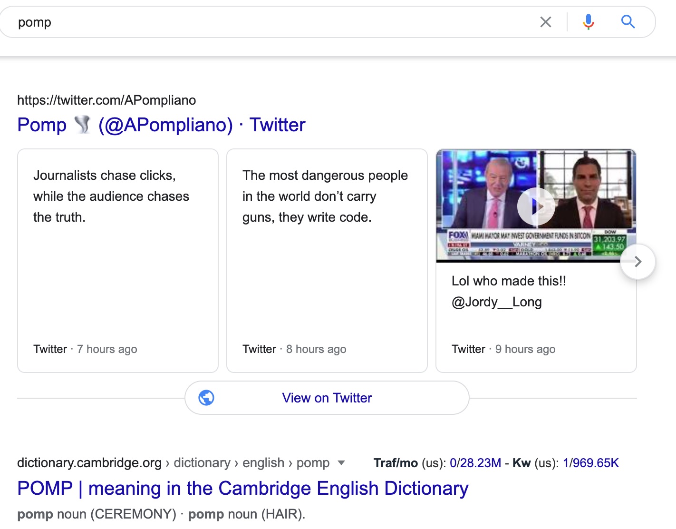676x529 pixels.
Task: Play the Fox news video in the tweet
Action: [536, 206]
